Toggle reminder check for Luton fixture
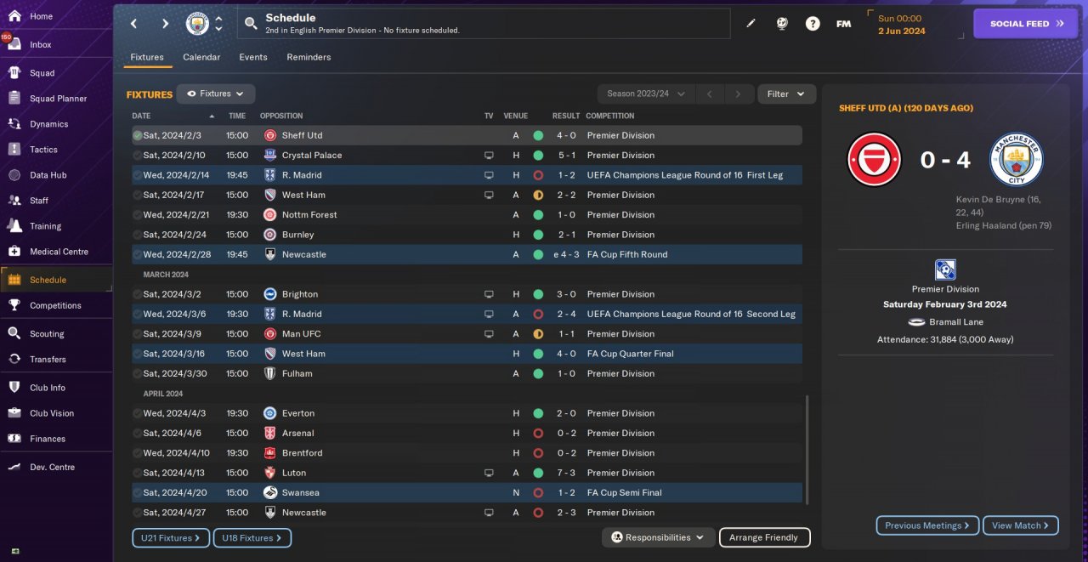The width and height of the screenshot is (1088, 562). pyautogui.click(x=138, y=473)
